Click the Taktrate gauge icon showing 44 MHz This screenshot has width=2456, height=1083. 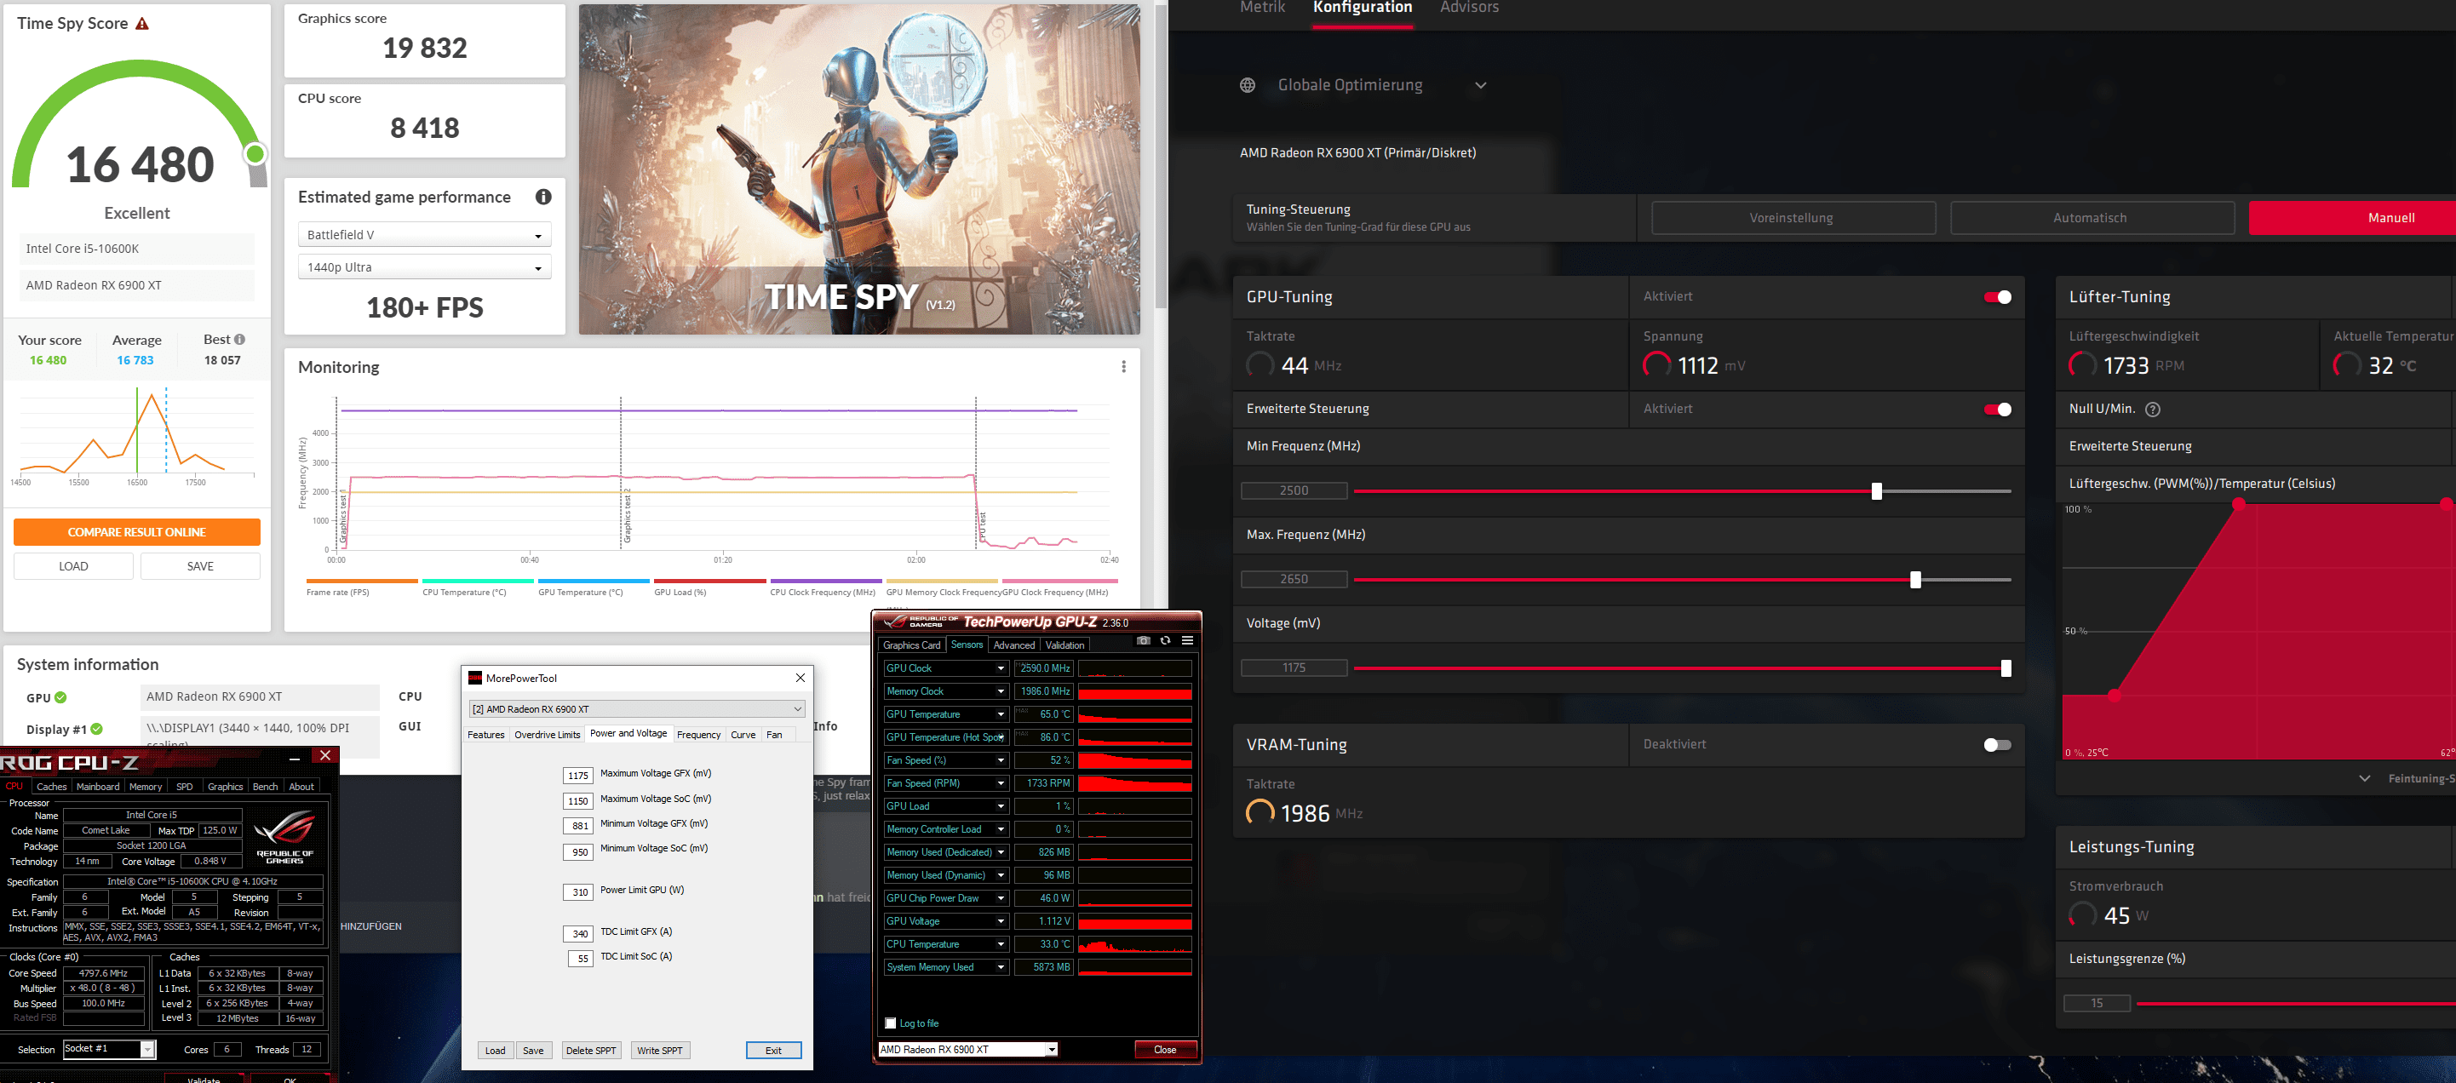click(1260, 365)
